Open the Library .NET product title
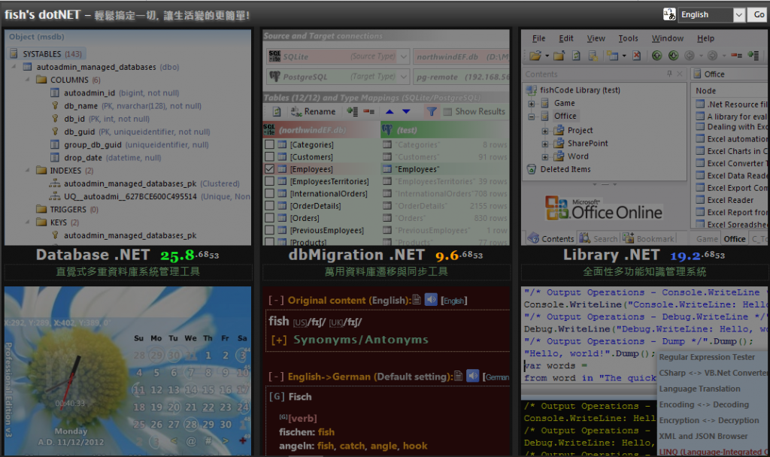The image size is (770, 457). (611, 255)
